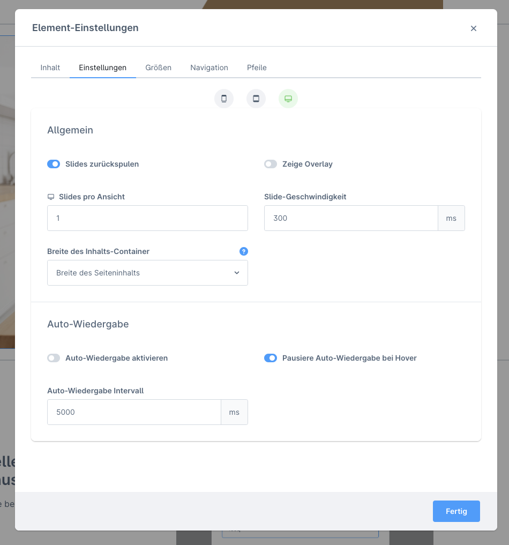Click the help icon for Breite des Inhalts-Container

(x=243, y=251)
